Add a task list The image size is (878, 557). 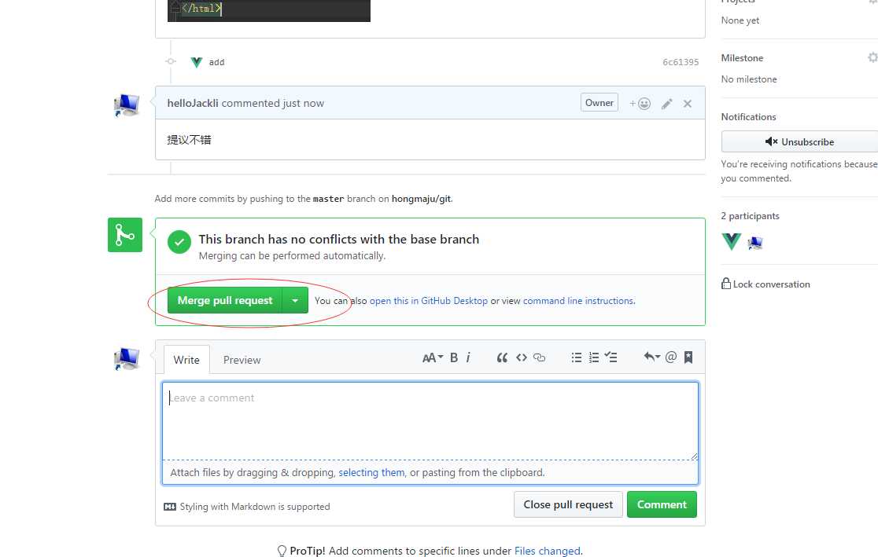[611, 357]
